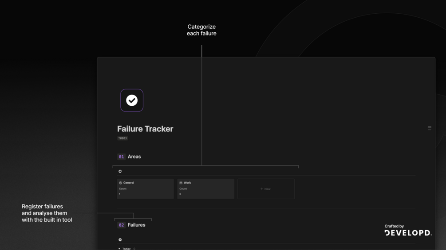The height and width of the screenshot is (250, 446).
Task: Collapse the Today group triangle
Action: [x=119, y=249]
